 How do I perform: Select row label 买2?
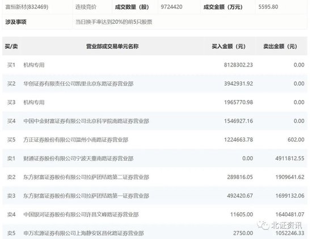click(11, 83)
